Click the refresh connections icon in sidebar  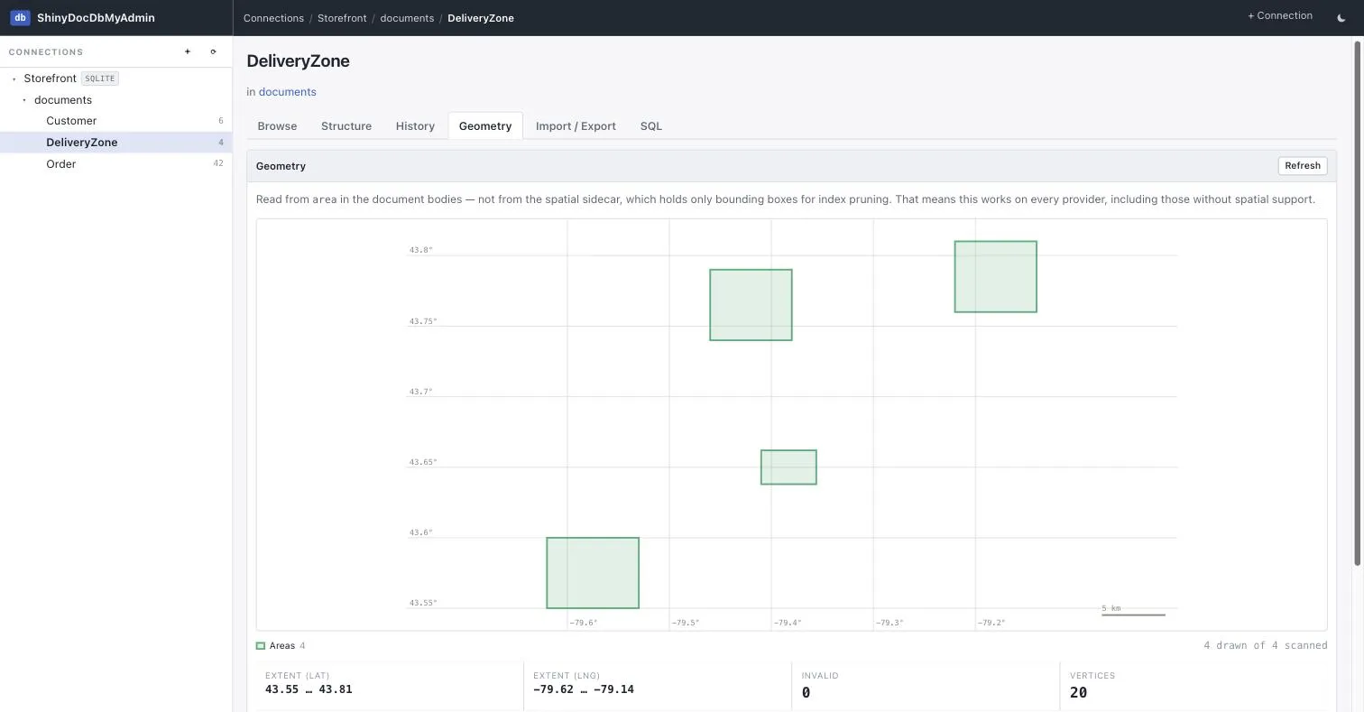[x=213, y=51]
